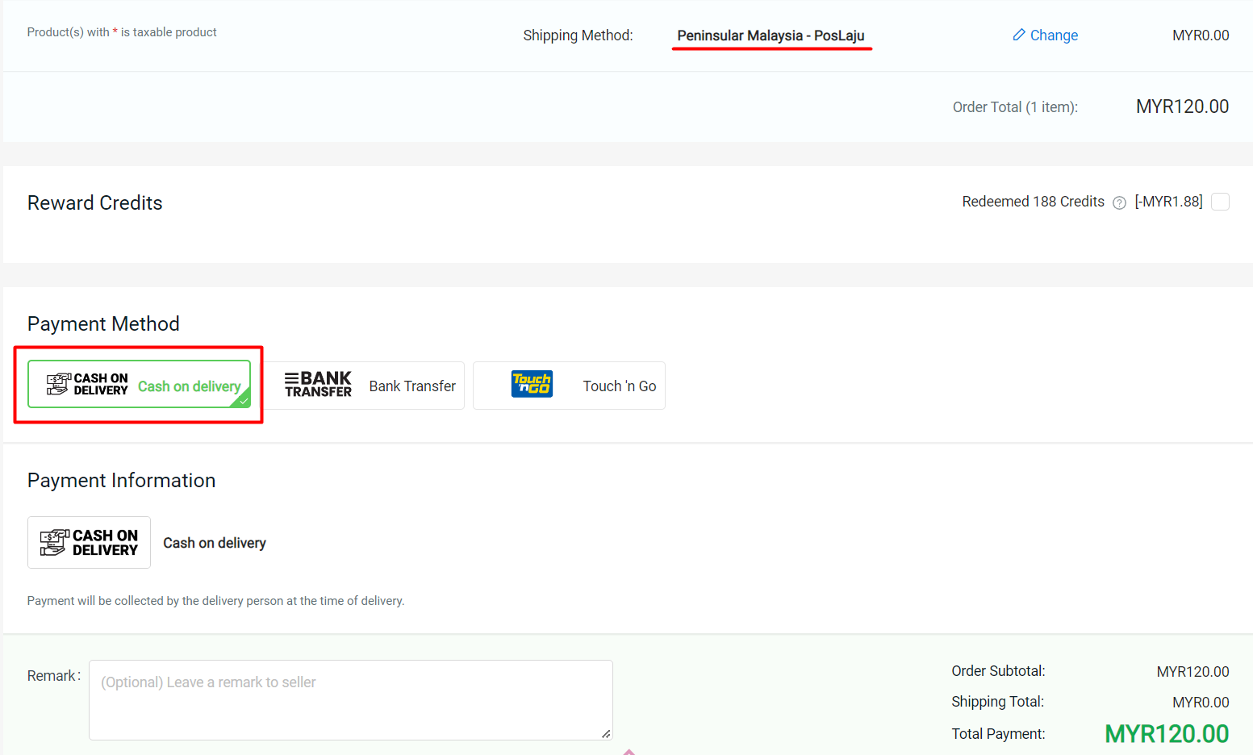Click the Order Total MYR120.00 amount
Viewport: 1253px width, 755px height.
tap(1182, 106)
